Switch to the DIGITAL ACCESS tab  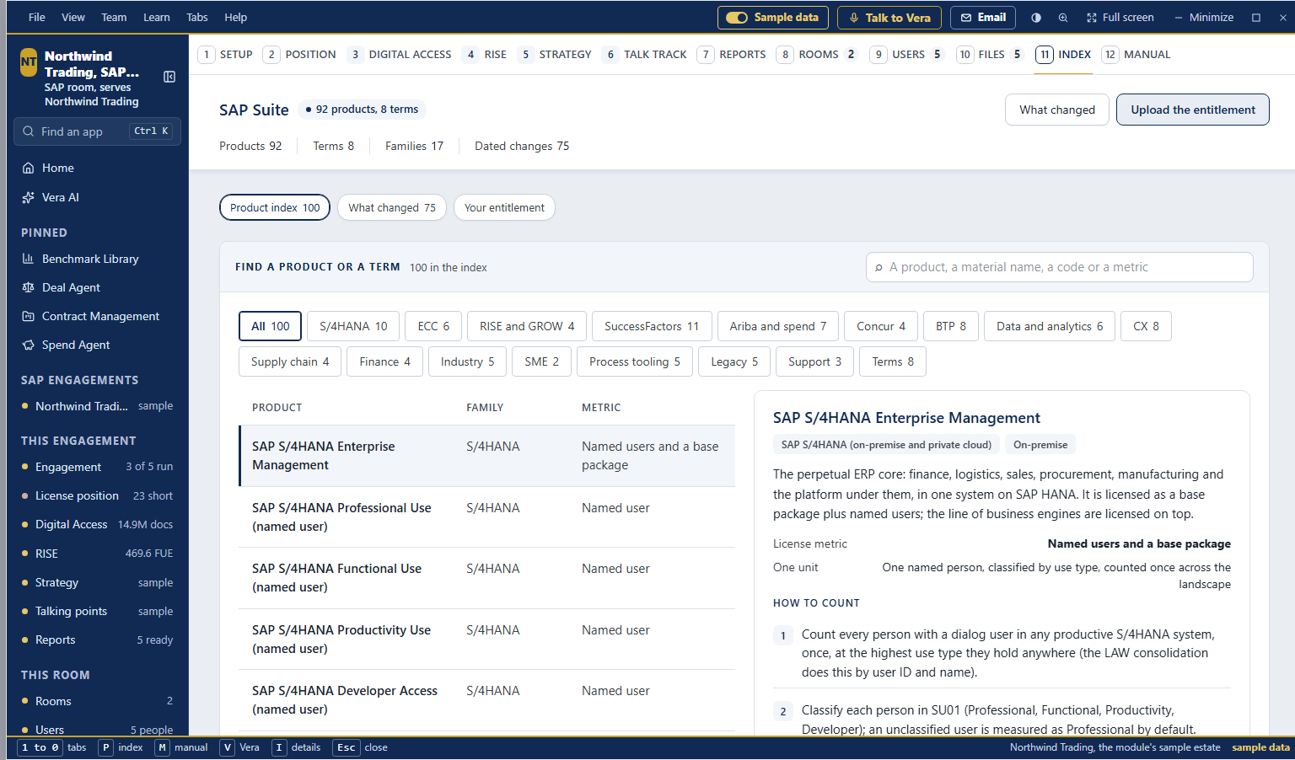400,55
